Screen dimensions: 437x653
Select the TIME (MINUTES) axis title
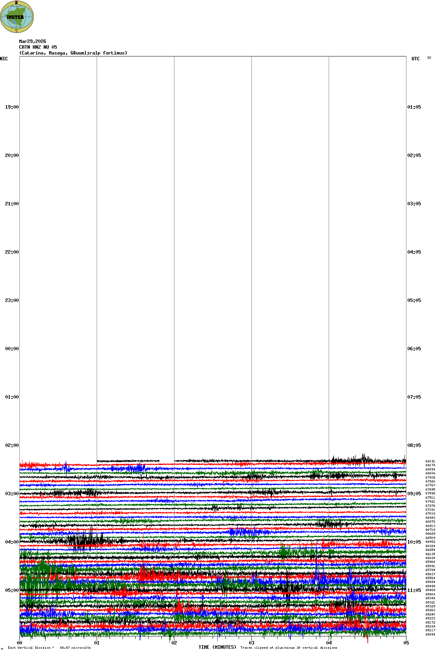[x=217, y=647]
